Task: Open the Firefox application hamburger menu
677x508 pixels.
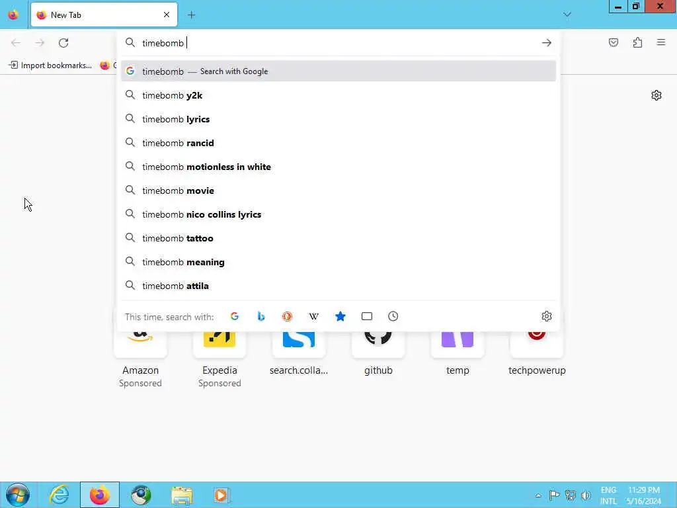Action: [x=661, y=42]
